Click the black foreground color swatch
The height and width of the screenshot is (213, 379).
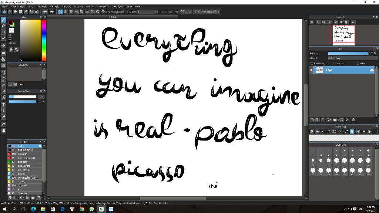10,23
